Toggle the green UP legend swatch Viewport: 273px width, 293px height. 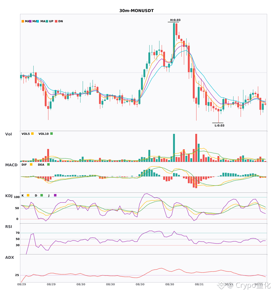coord(47,21)
